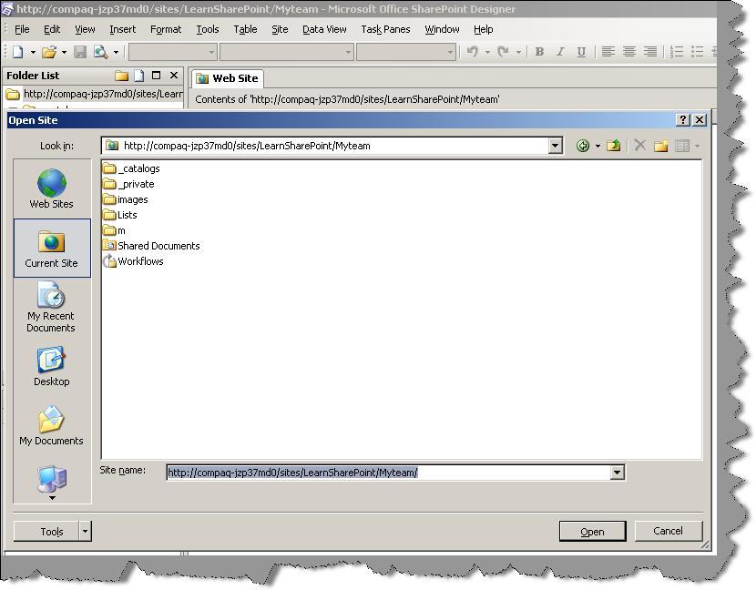Select the Lists folder
The image size is (756, 590).
coord(120,215)
